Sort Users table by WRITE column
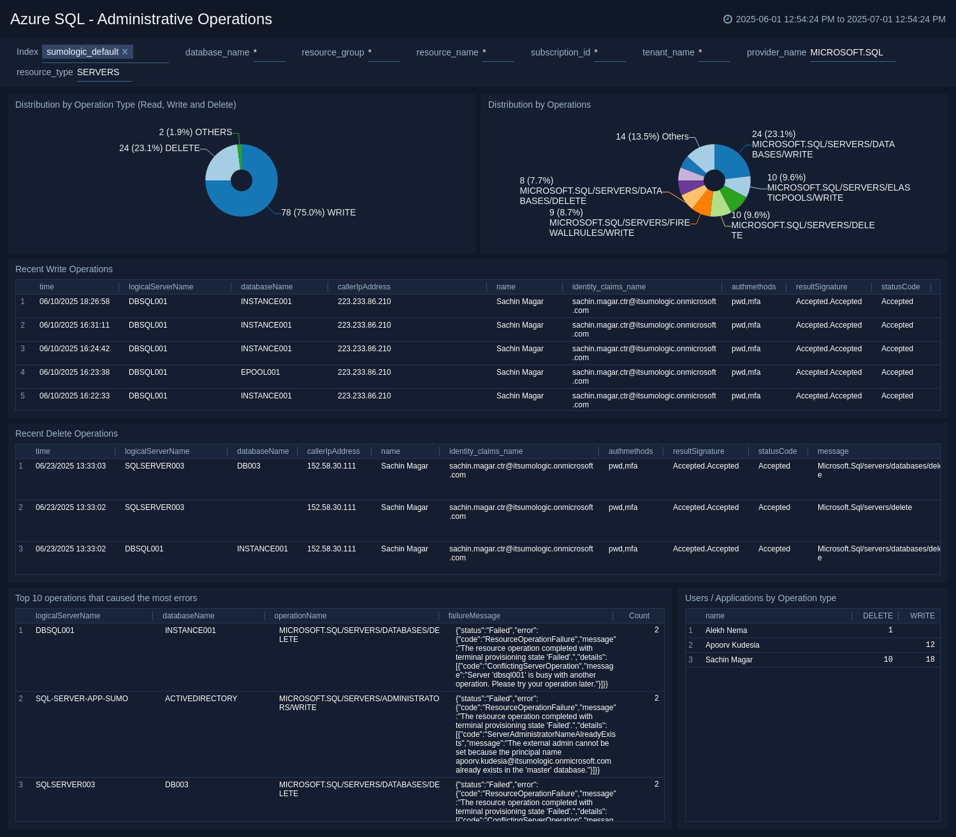Screen dimensions: 956x837 (x=922, y=616)
